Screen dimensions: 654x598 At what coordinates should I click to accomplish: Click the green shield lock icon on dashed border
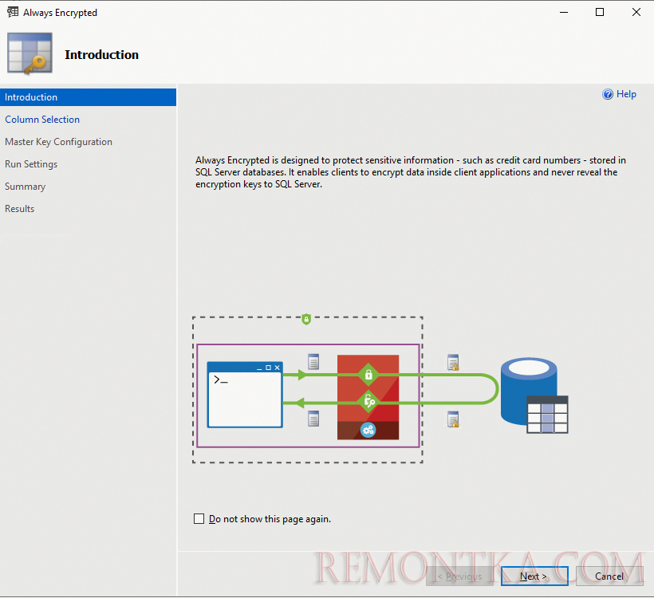pyautogui.click(x=306, y=319)
